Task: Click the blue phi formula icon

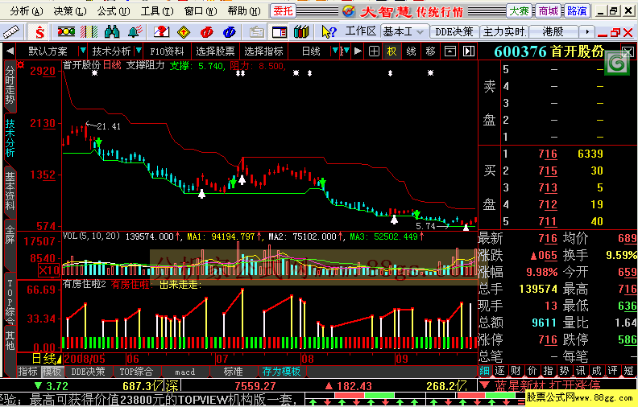Action: click(230, 31)
